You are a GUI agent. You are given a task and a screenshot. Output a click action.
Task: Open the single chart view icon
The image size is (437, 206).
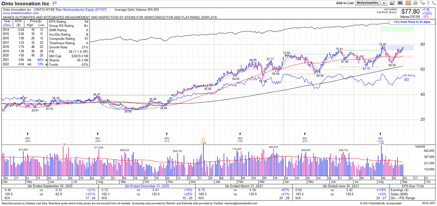tap(392, 3)
